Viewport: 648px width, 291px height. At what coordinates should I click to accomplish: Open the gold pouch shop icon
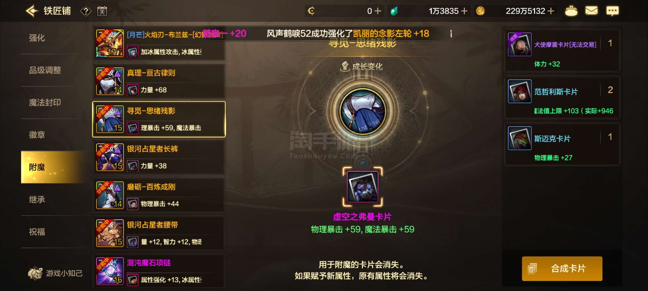click(571, 11)
